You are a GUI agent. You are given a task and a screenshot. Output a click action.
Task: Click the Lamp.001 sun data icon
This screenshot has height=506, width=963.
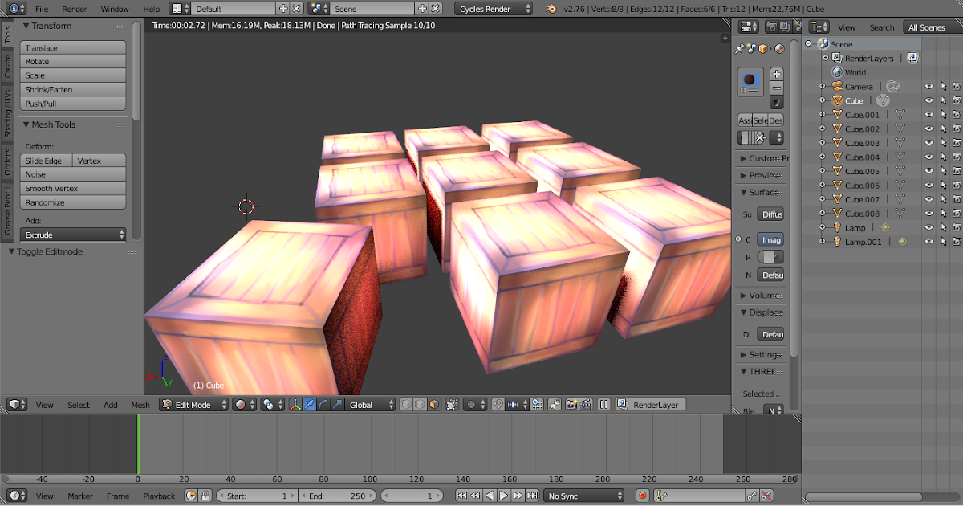901,242
